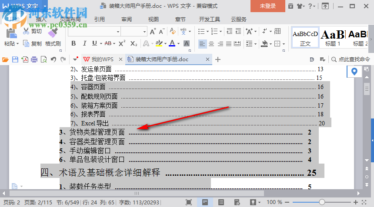374x207 pixels.
Task: Decrease paragraph indent
Action: click(x=230, y=31)
